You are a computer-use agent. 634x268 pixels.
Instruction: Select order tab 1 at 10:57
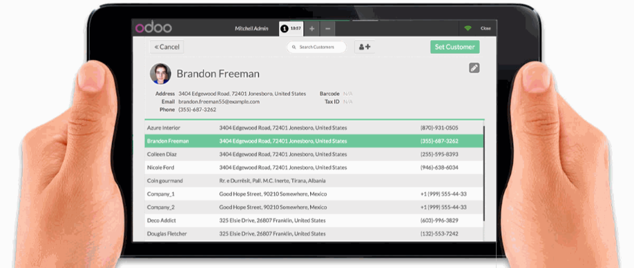(291, 29)
